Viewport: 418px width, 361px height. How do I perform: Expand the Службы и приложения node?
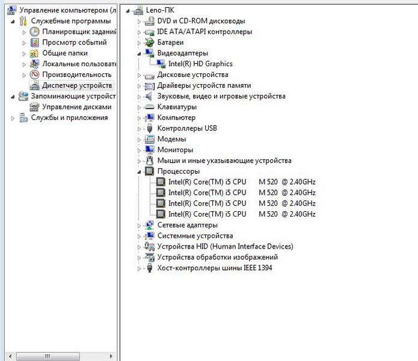13,118
